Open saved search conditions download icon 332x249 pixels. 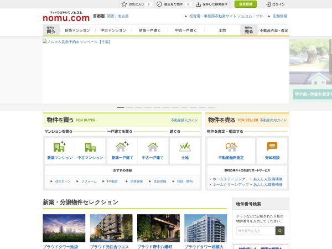pyautogui.click(x=198, y=4)
